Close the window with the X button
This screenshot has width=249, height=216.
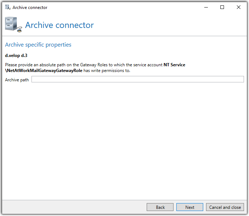(x=238, y=7)
